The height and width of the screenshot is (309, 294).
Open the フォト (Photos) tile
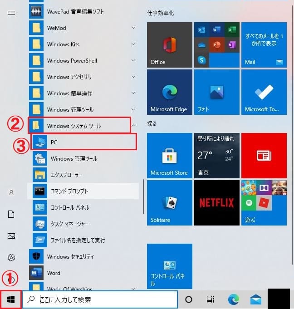[216, 92]
